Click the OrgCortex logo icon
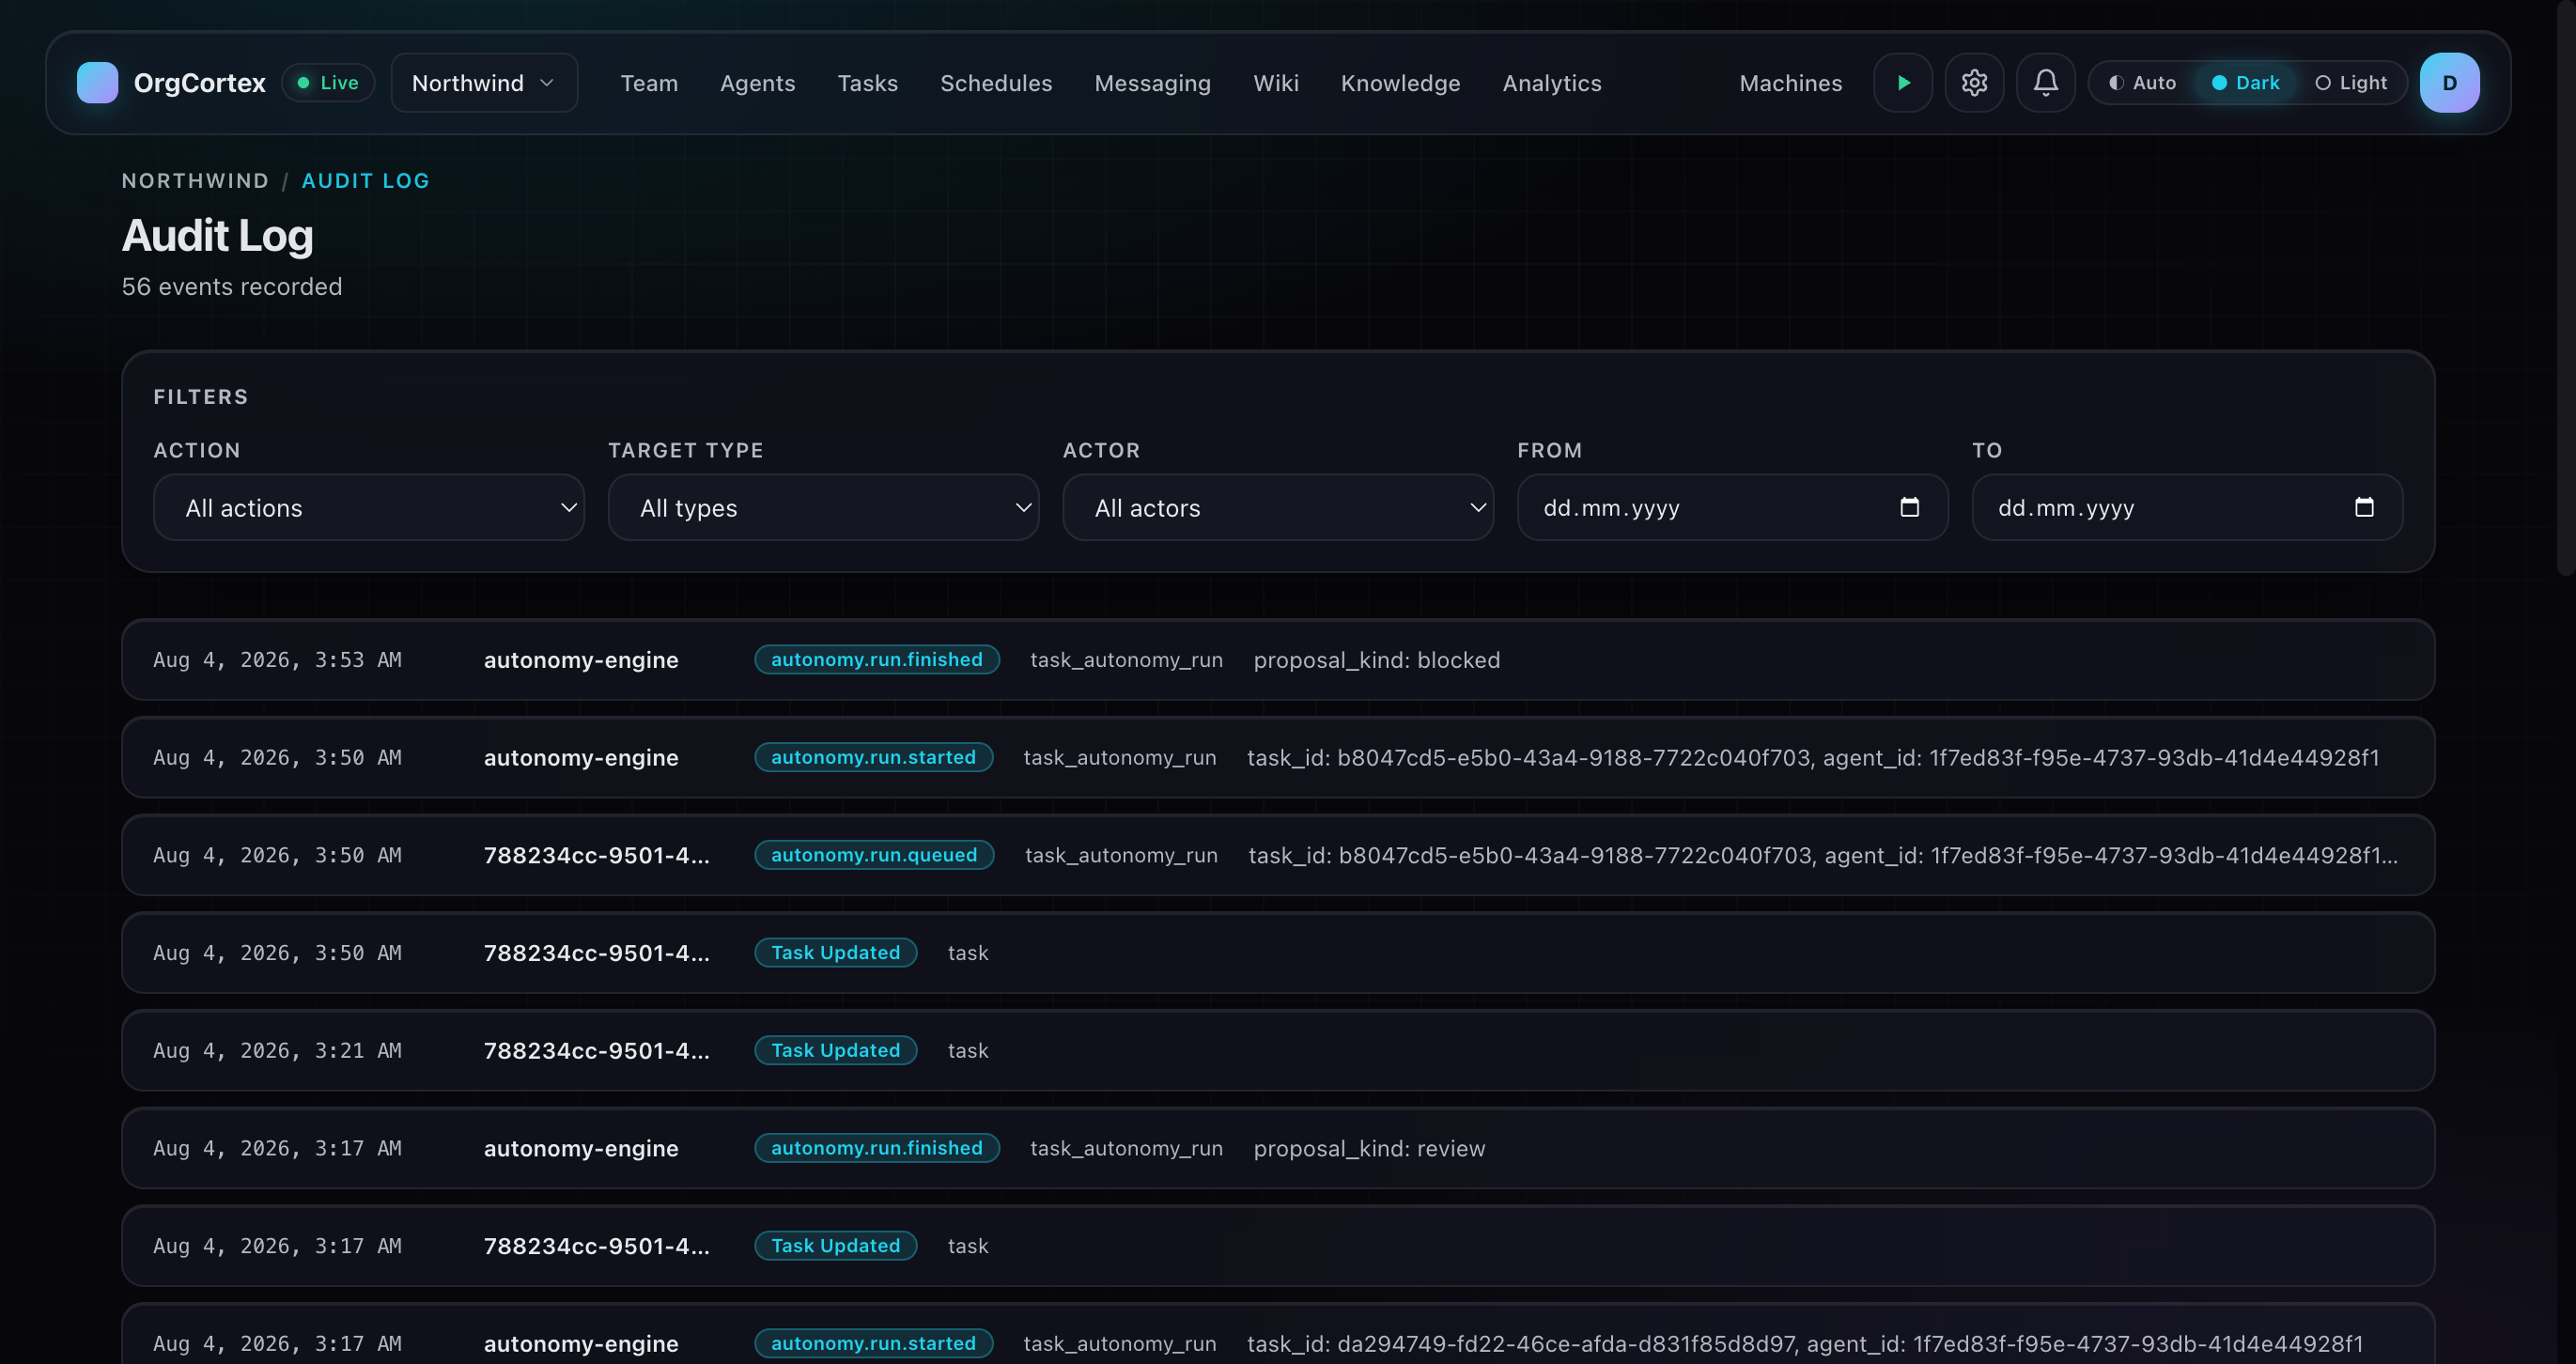Image resolution: width=2576 pixels, height=1364 pixels. pyautogui.click(x=97, y=83)
